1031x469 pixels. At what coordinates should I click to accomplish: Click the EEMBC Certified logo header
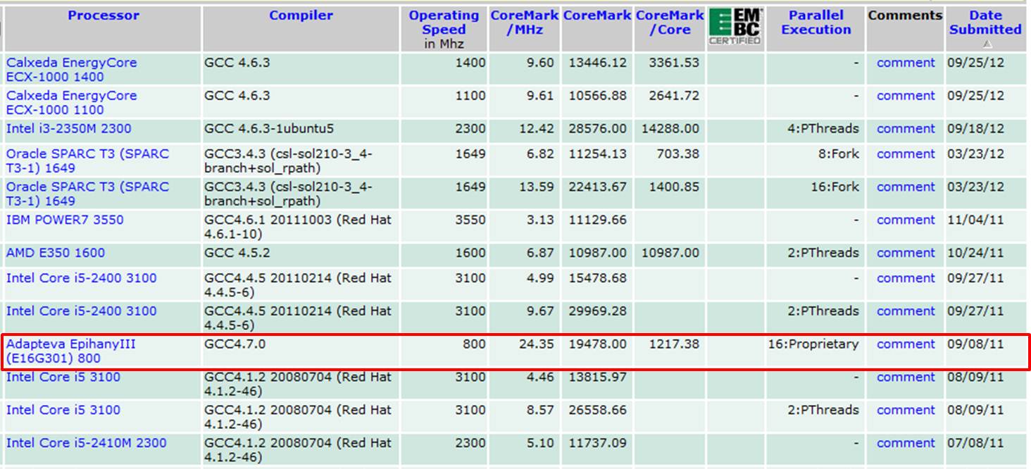click(735, 27)
